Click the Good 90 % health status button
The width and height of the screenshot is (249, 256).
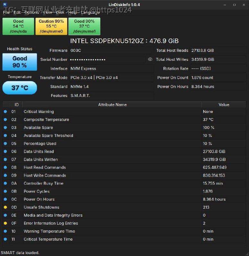tap(20, 62)
